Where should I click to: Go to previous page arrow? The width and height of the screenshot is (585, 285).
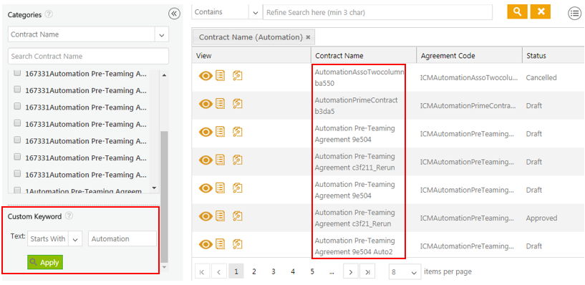click(x=219, y=271)
